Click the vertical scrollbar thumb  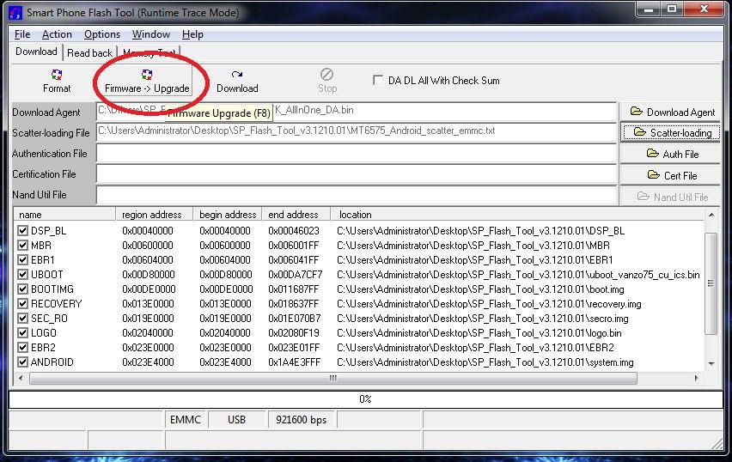pos(711,283)
